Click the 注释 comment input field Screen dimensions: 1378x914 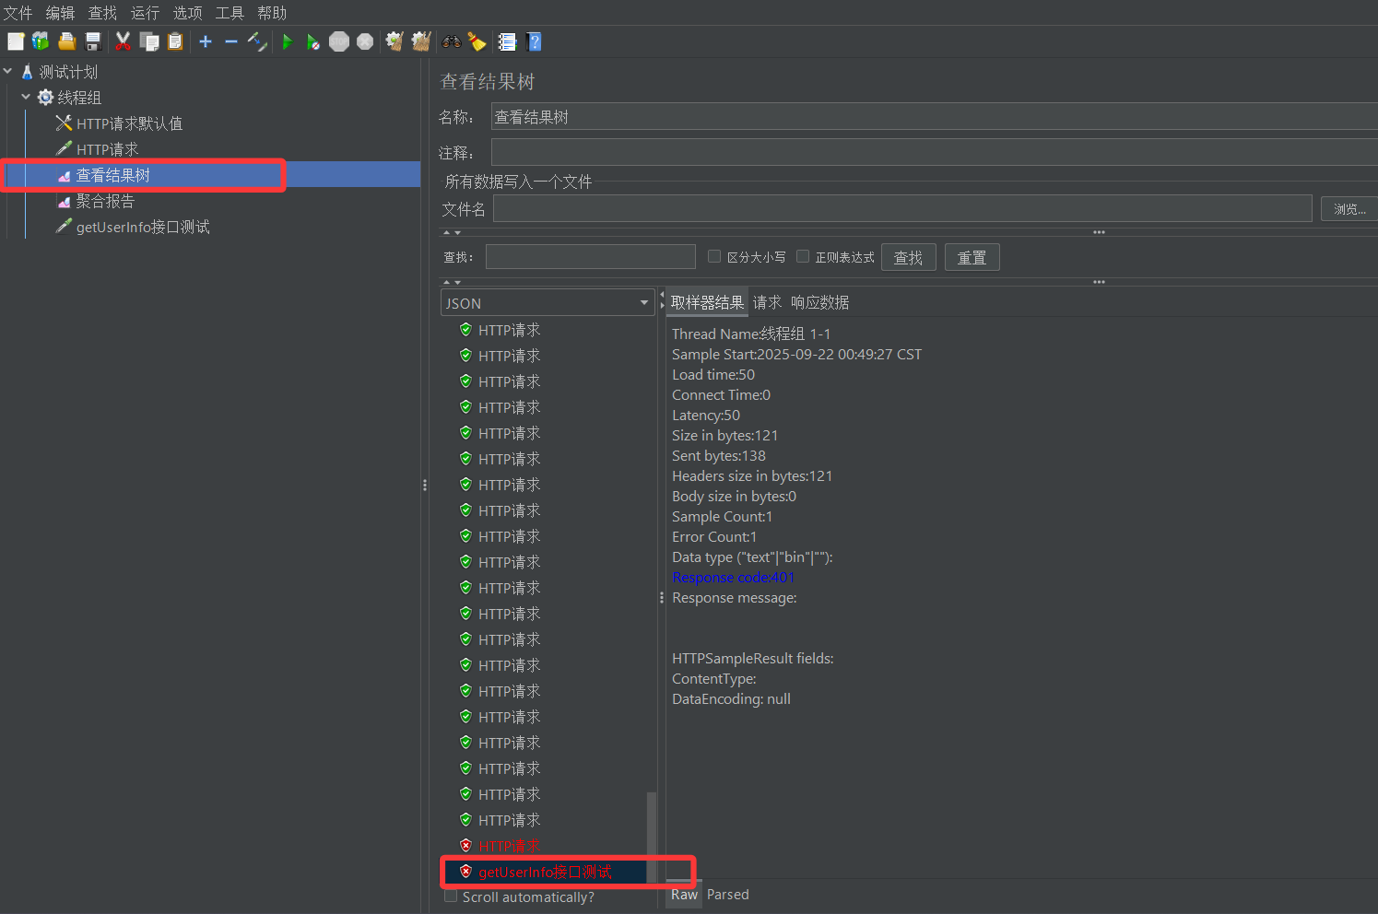click(934, 152)
